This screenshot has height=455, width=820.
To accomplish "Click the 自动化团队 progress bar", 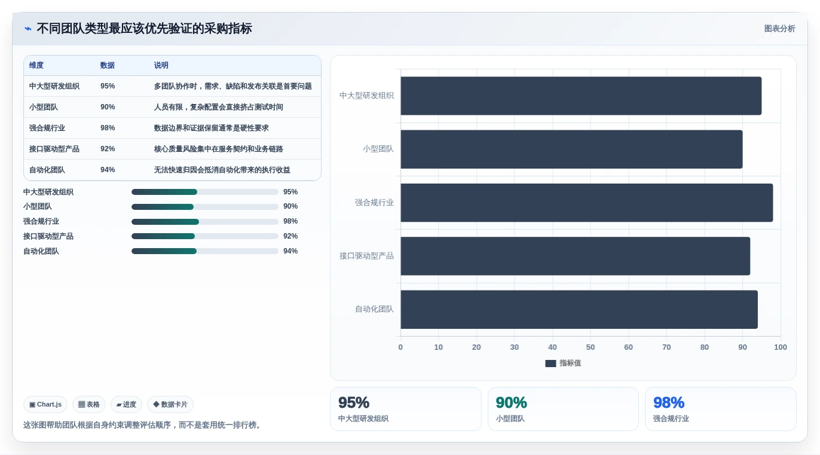I will [x=205, y=251].
